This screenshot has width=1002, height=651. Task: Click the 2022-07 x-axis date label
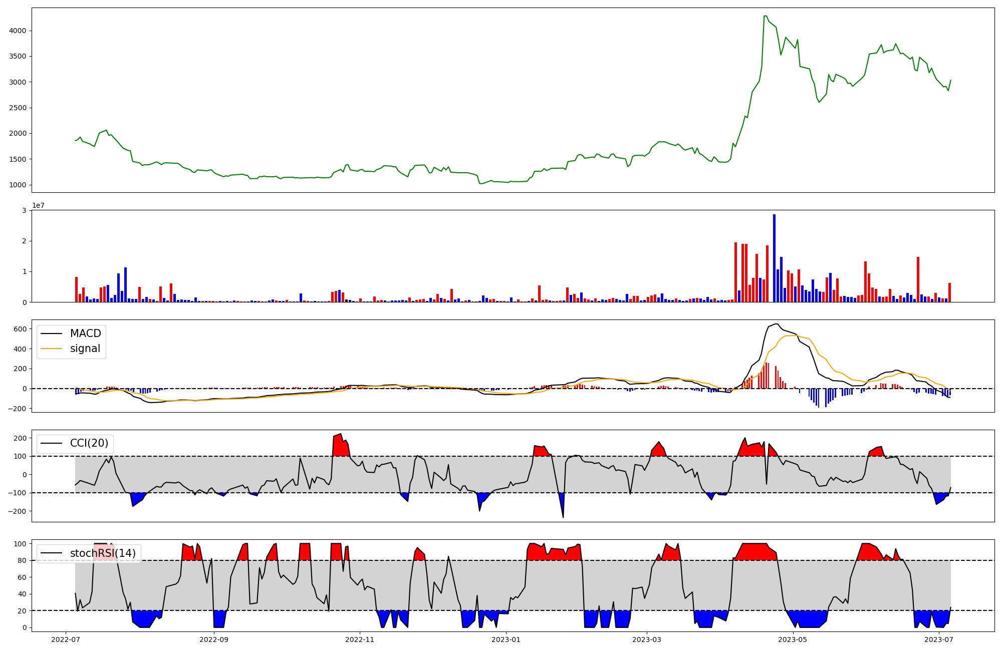coord(66,639)
